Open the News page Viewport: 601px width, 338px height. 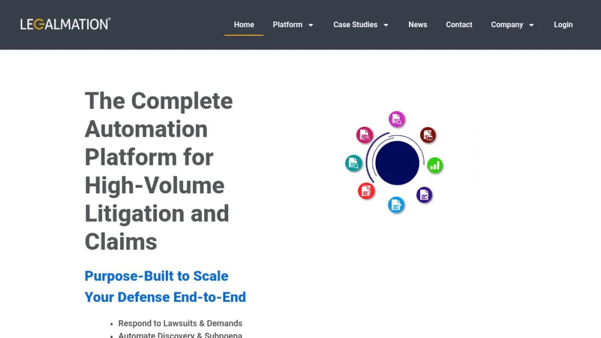[x=417, y=24]
